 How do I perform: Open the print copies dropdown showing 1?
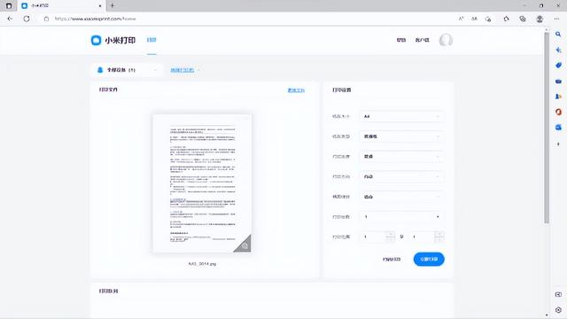pos(401,216)
